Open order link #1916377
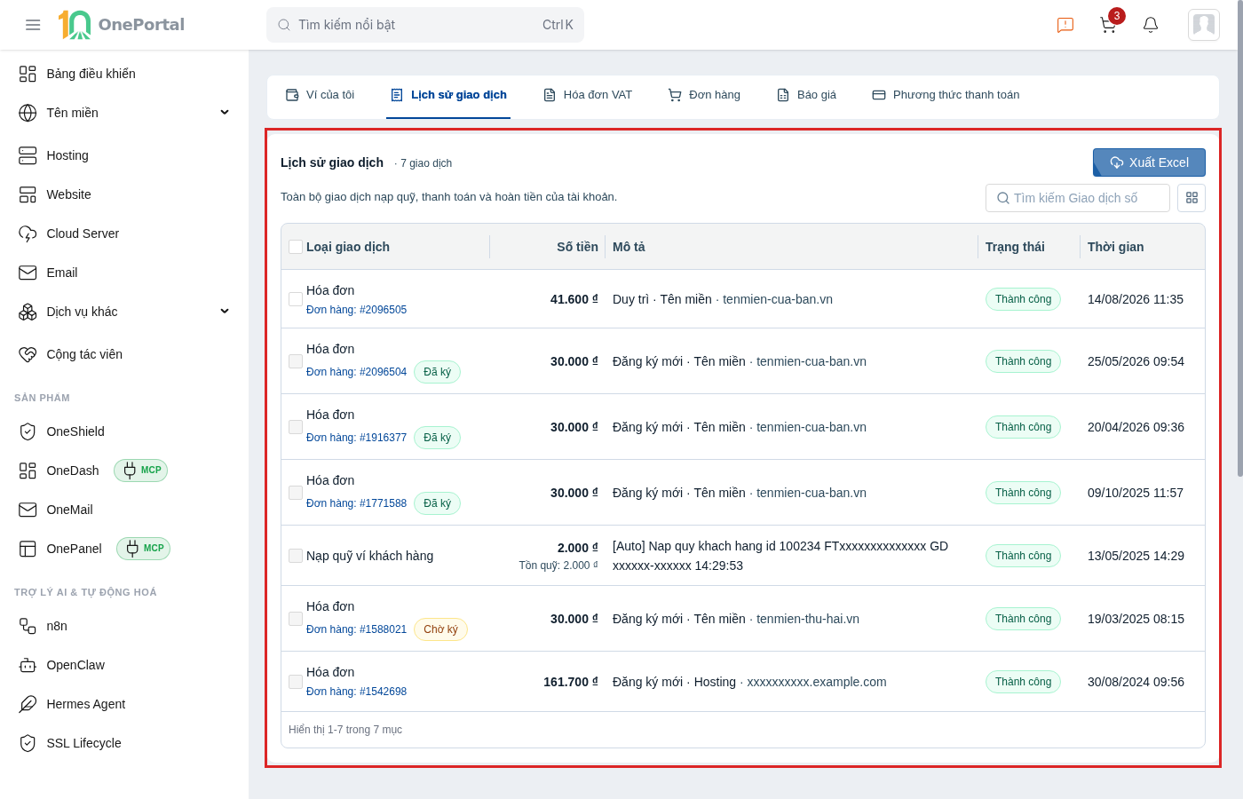 click(x=356, y=438)
